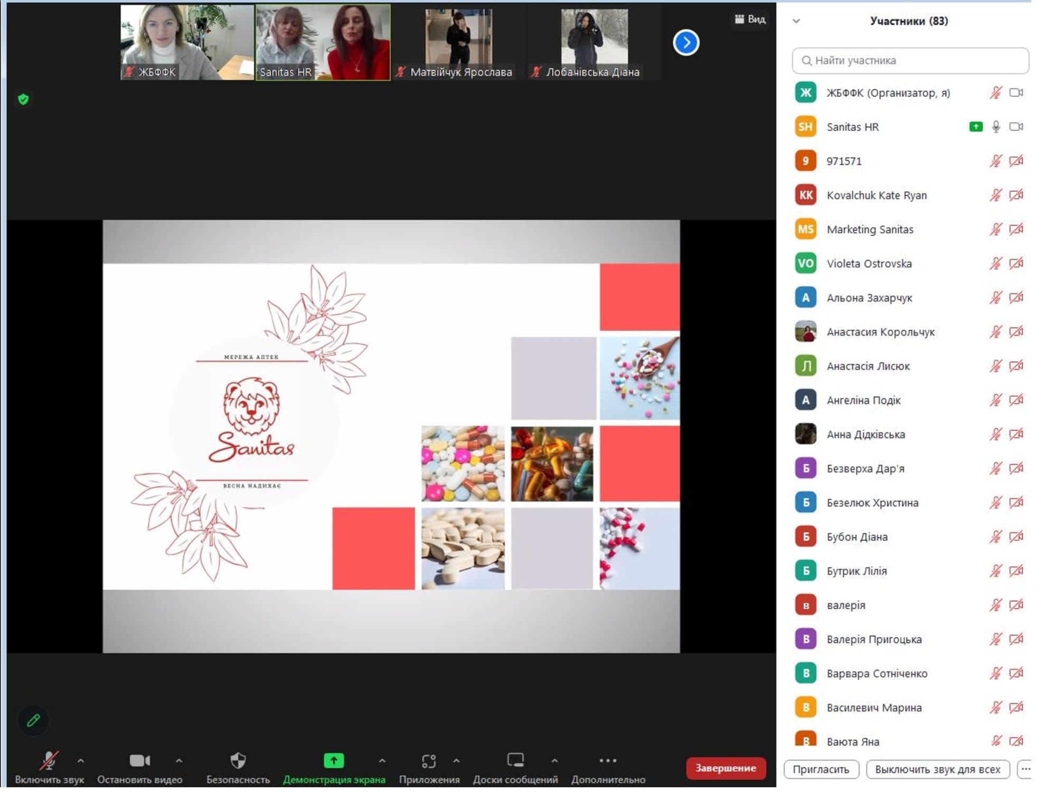This screenshot has width=1056, height=792.
Task: Click Бубон Діана camera icon
Action: tap(1016, 537)
